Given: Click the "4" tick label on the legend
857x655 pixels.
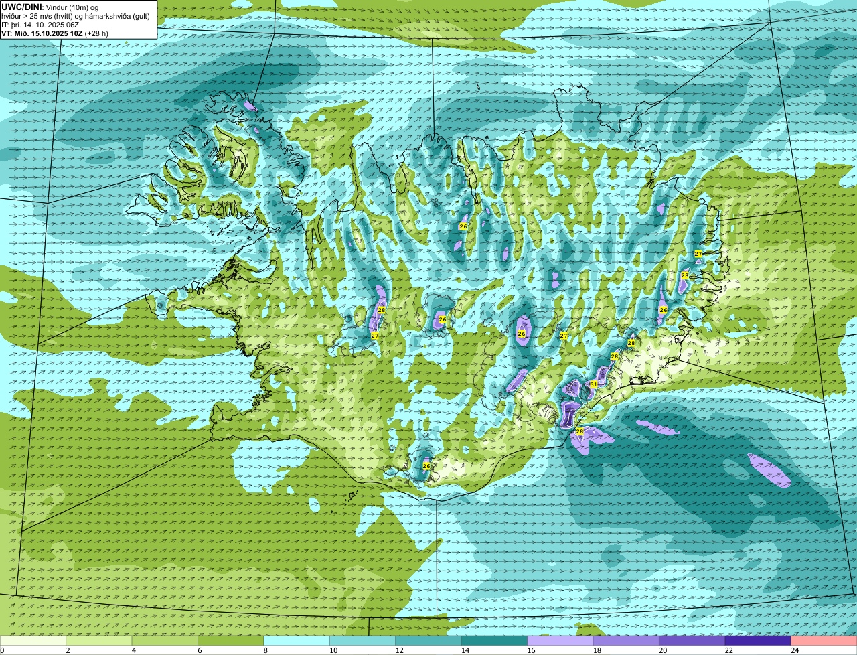Looking at the screenshot, I should [x=133, y=650].
